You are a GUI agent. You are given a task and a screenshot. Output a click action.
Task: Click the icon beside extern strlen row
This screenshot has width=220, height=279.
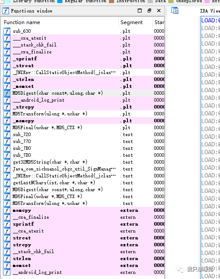(7, 258)
